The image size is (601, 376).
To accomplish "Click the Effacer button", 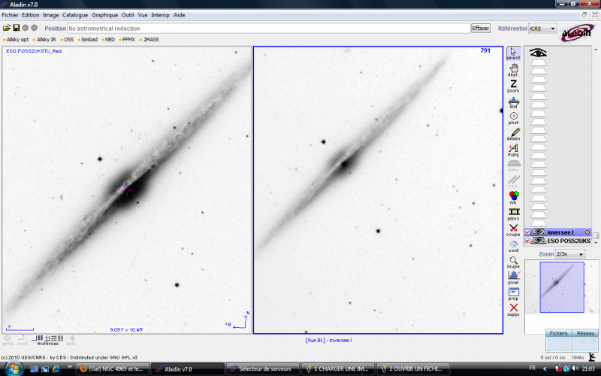I will (x=481, y=29).
